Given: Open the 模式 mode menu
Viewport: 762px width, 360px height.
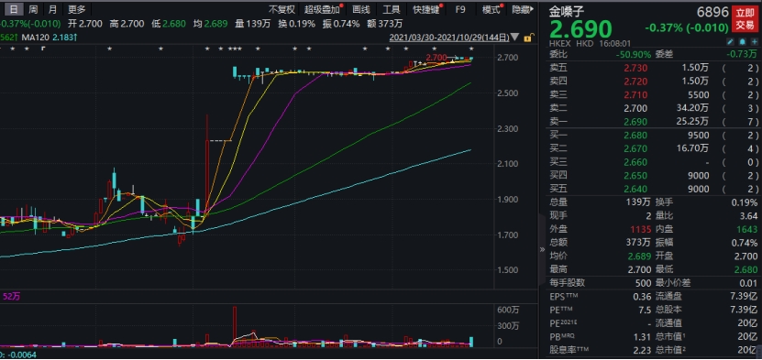Looking at the screenshot, I should click(x=491, y=9).
